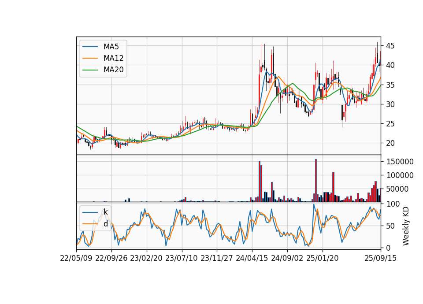This screenshot has width=423, height=304.
Task: Click the 45 price axis label
Action: 390,46
